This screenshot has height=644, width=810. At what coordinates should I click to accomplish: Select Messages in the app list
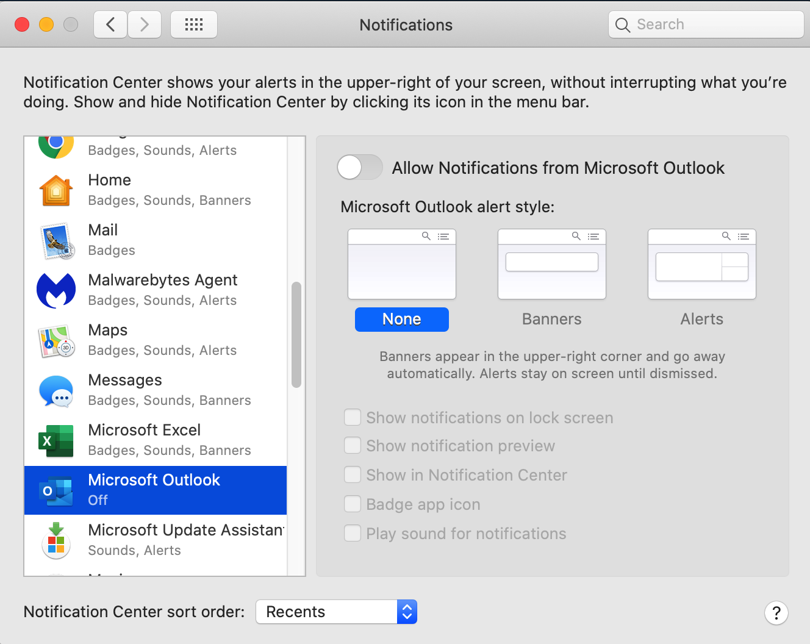[156, 390]
